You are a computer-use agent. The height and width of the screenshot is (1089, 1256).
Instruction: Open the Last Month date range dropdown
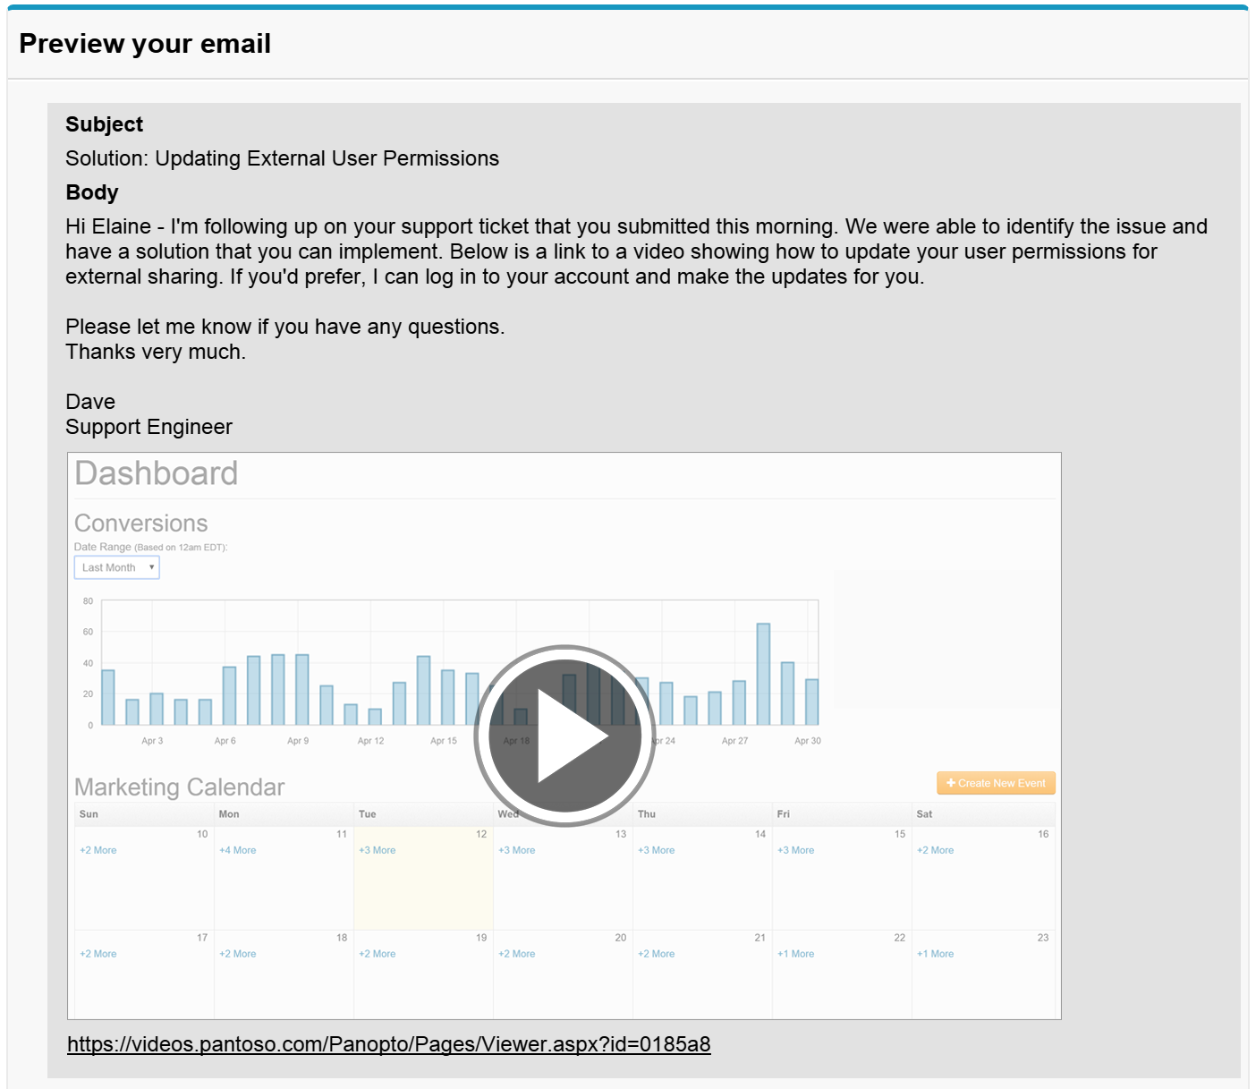[117, 567]
